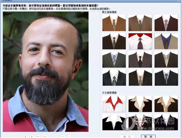Viewport: 182px width, 138px height.
Task: Pick the black suit with blue-gray striped tie
Action: pyautogui.click(x=166, y=78)
